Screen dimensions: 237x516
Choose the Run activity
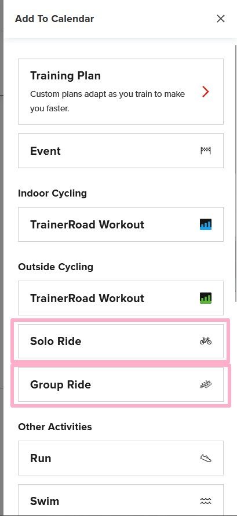coord(121,458)
